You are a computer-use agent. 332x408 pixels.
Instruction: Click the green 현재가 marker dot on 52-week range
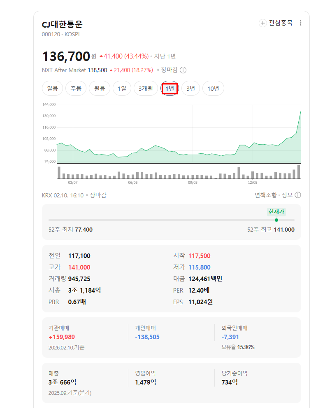(x=276, y=220)
